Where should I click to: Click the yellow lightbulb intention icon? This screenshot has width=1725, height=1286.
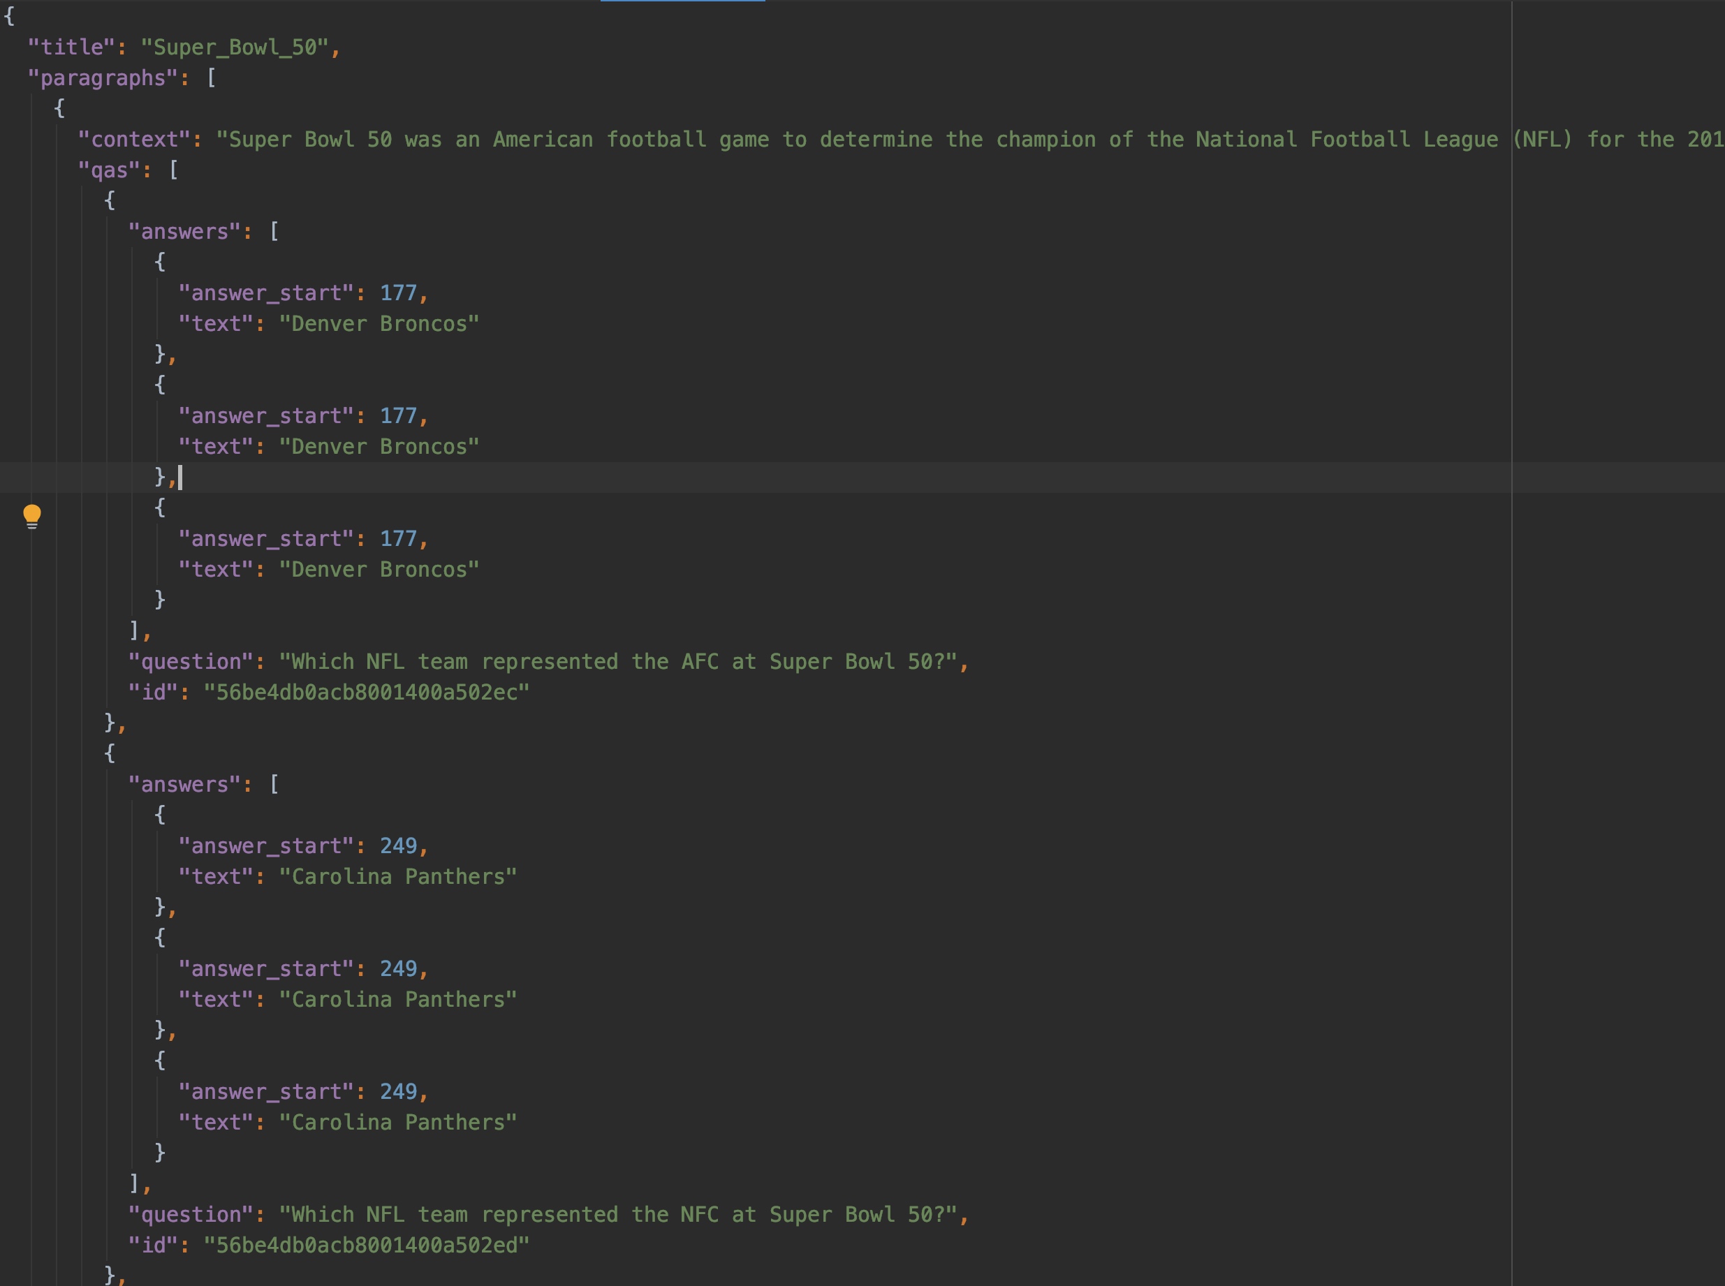pos(32,515)
